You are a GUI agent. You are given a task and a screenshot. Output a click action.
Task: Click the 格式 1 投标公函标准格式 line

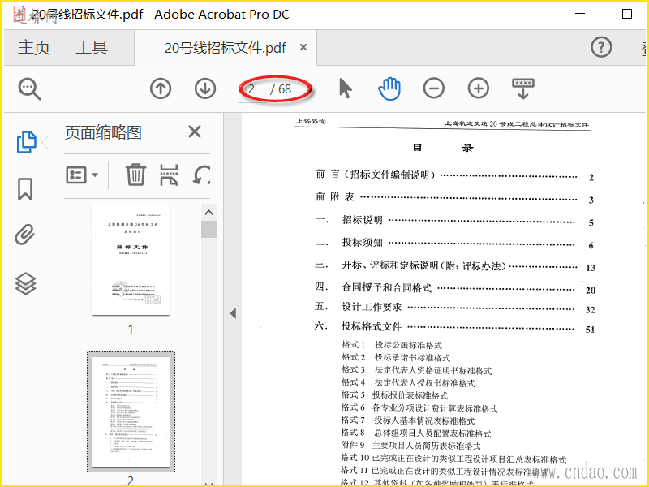pos(392,345)
